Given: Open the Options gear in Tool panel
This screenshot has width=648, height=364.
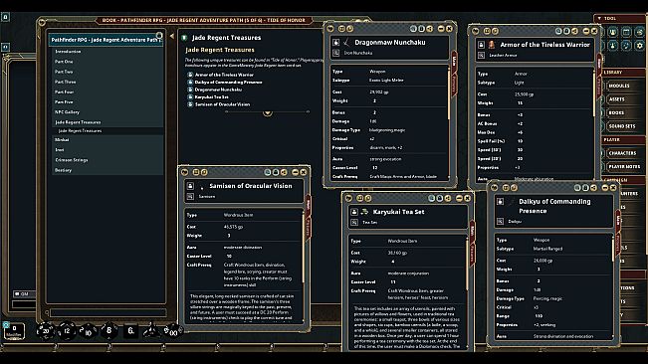Looking at the screenshot, I should (640, 46).
